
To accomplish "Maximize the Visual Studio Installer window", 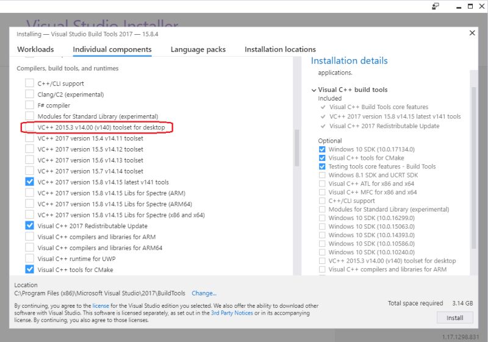I will pyautogui.click(x=470, y=6).
